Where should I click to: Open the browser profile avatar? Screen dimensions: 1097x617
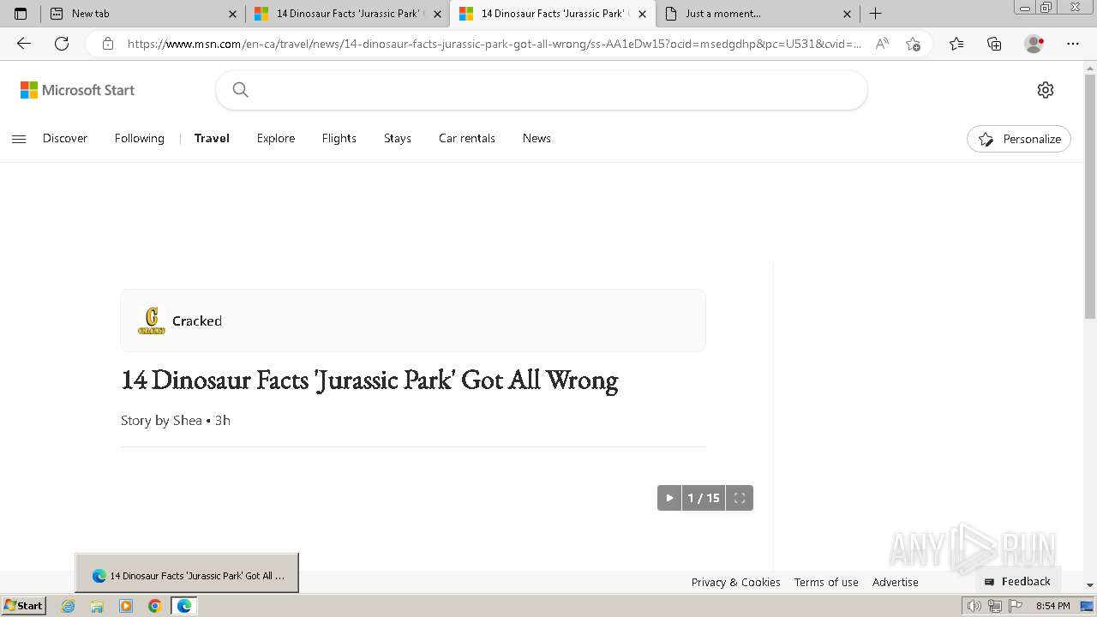[1034, 44]
